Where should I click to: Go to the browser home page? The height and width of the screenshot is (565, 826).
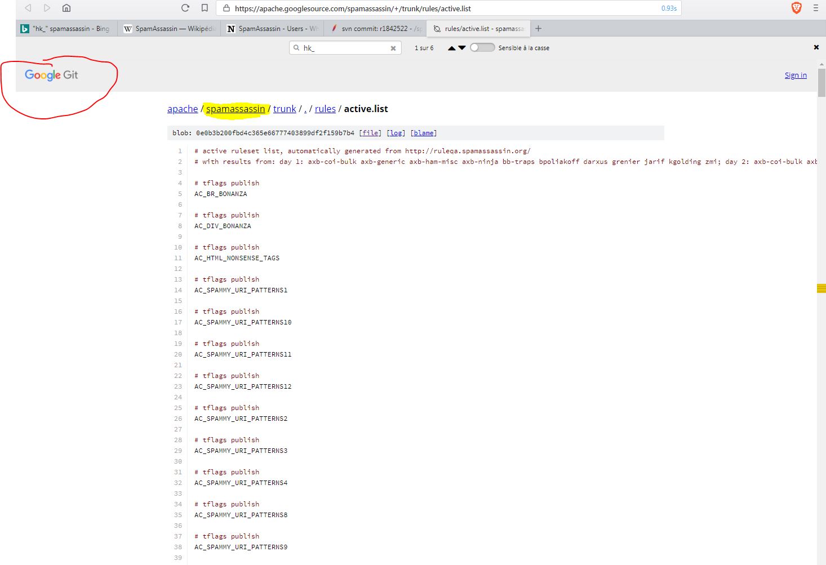coord(66,8)
